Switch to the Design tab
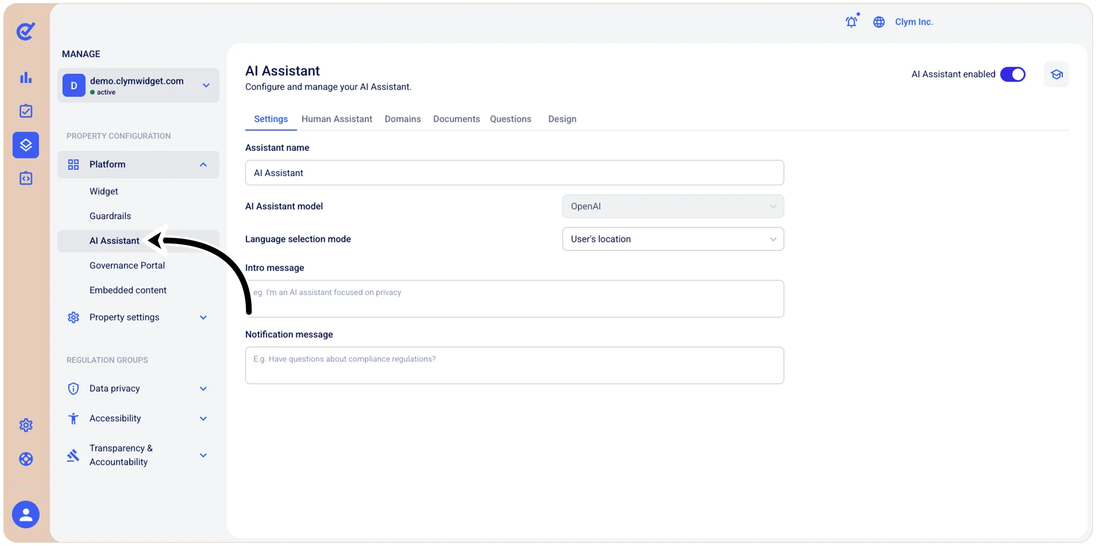The width and height of the screenshot is (1096, 546). pyautogui.click(x=562, y=119)
